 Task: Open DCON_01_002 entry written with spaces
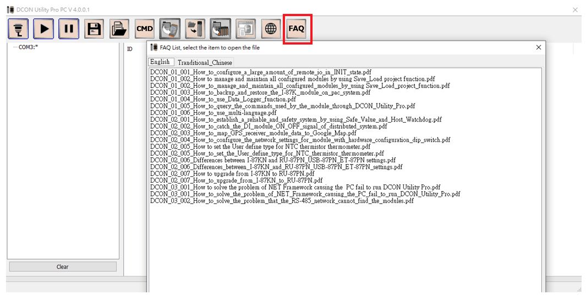point(293,79)
